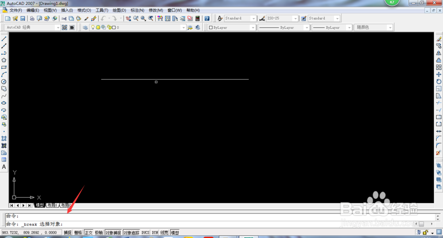443x238 pixels.
Task: Open the 标注(N) menu
Action: (137, 11)
